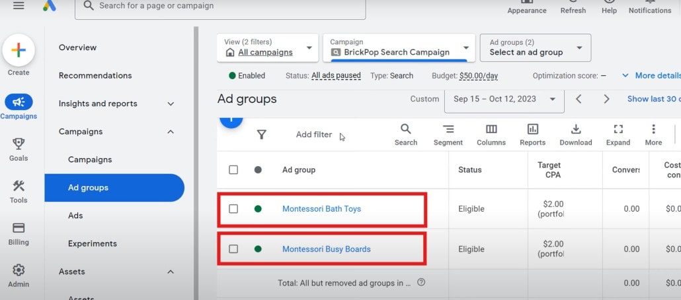Open the Segment toolbar icon
Image resolution: width=681 pixels, height=300 pixels.
[448, 135]
